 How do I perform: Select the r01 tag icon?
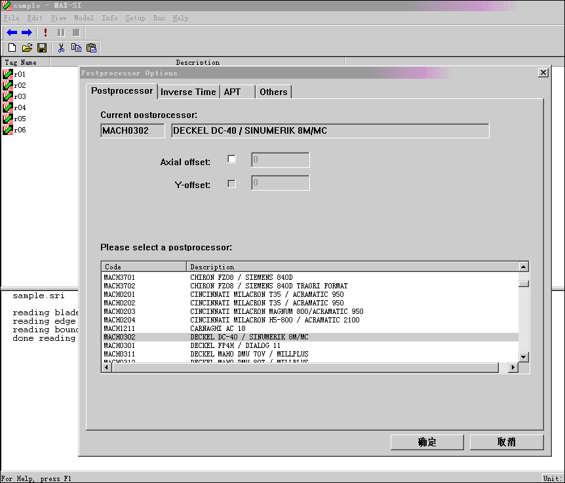click(x=8, y=74)
